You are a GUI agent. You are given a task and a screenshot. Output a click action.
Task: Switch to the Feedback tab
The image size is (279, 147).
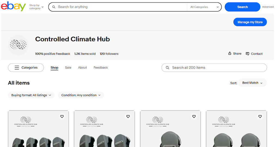[101, 68]
